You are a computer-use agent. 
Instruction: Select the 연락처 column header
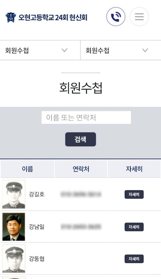tap(81, 169)
